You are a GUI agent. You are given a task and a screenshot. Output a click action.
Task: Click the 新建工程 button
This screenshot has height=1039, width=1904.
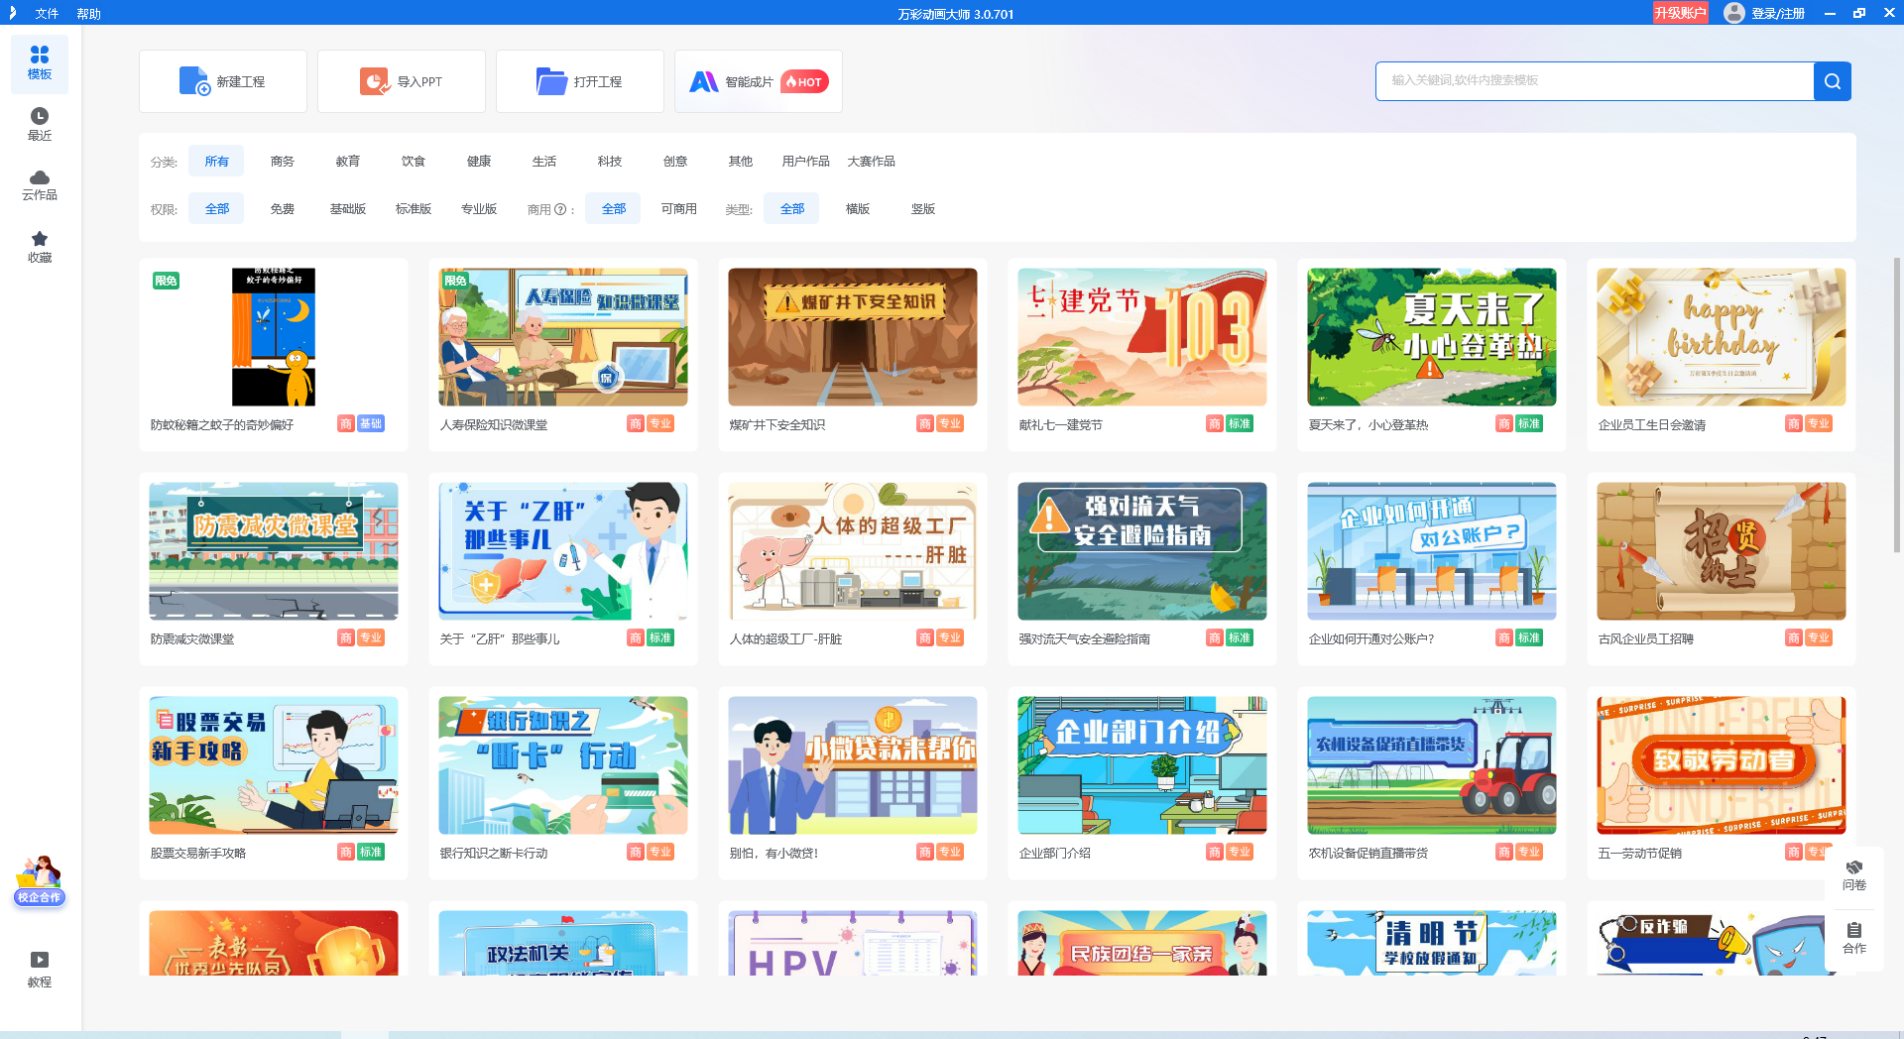tap(223, 81)
